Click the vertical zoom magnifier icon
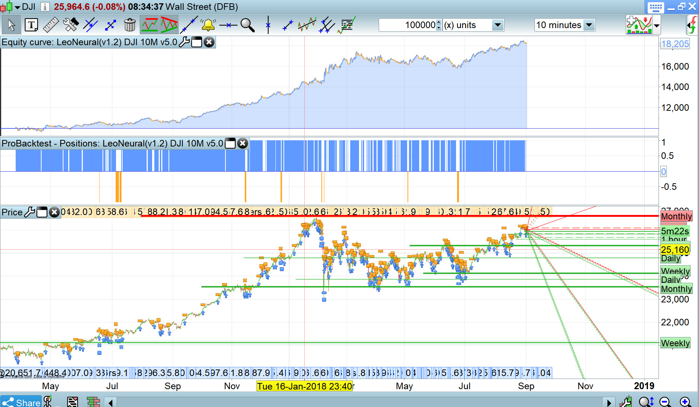This screenshot has height=407, width=699. point(646,402)
